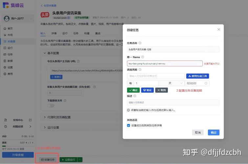
Task: Switch to the 运行 tab
Action: coord(65,33)
